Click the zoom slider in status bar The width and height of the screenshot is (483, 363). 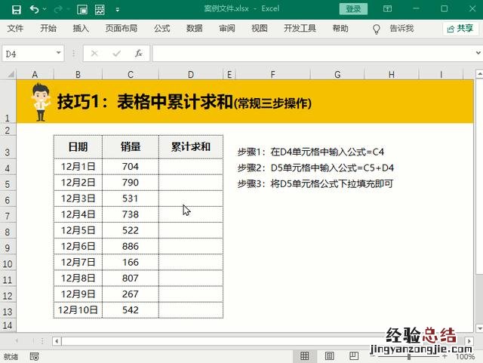[x=408, y=356]
